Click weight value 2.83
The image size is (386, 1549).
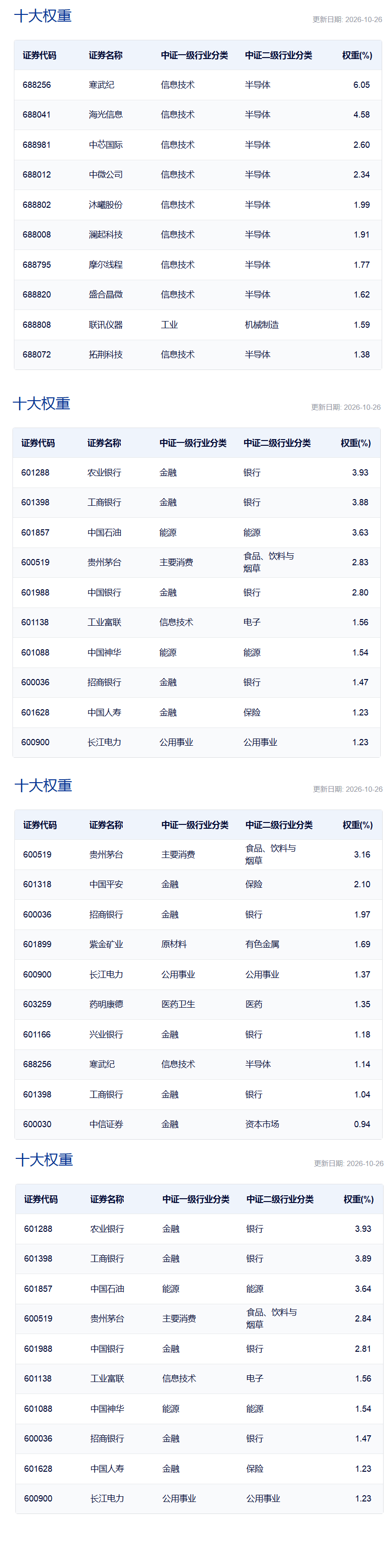360,563
